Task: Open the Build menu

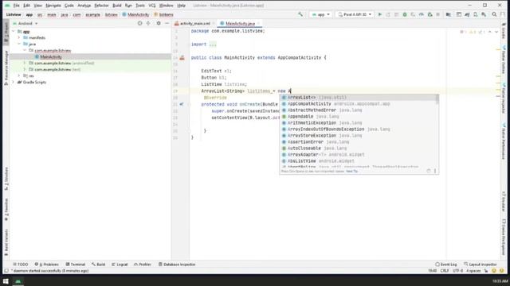Action: pos(117,6)
